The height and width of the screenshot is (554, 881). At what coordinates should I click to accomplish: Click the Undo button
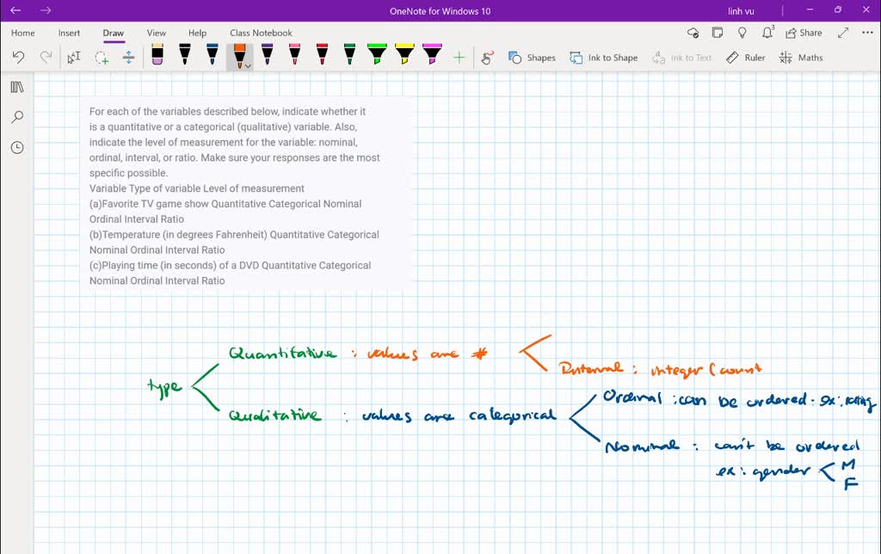(x=17, y=57)
